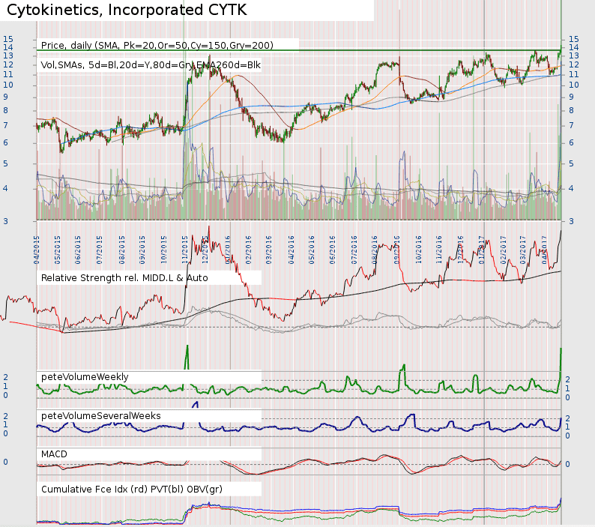Click the 04/2015 date label
Screen dimensions: 595x527
click(37, 250)
